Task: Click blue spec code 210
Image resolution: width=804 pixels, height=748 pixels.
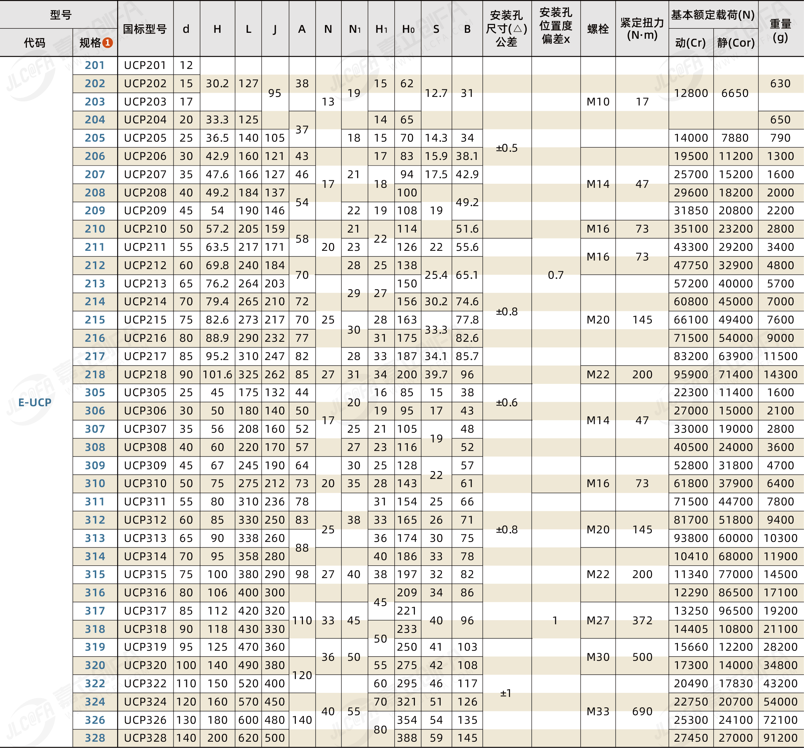Action: (95, 229)
